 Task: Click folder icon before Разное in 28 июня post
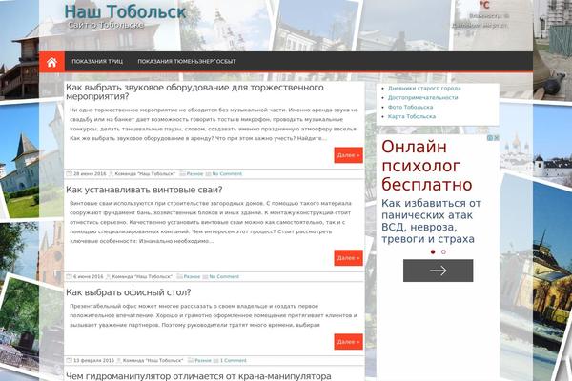(182, 174)
